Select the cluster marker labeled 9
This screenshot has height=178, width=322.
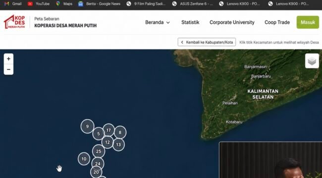88,126
